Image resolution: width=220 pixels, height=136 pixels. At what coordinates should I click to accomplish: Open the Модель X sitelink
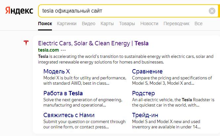57,71
